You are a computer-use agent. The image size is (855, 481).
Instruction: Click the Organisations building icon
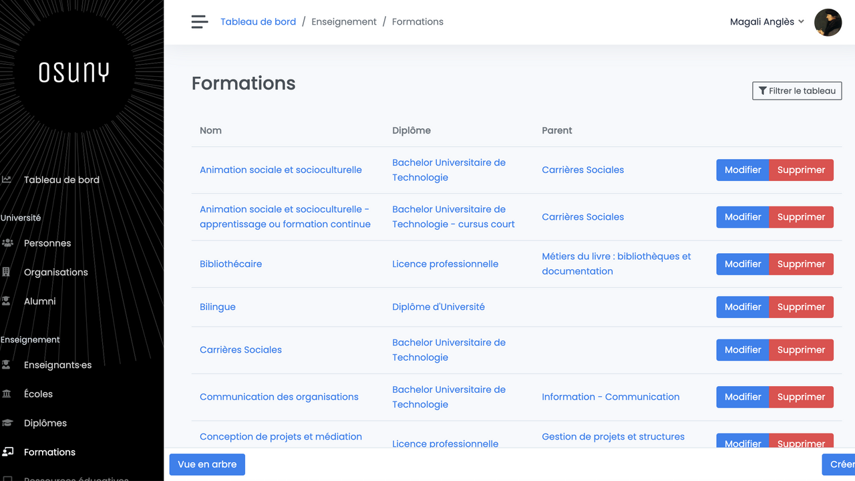pos(7,272)
